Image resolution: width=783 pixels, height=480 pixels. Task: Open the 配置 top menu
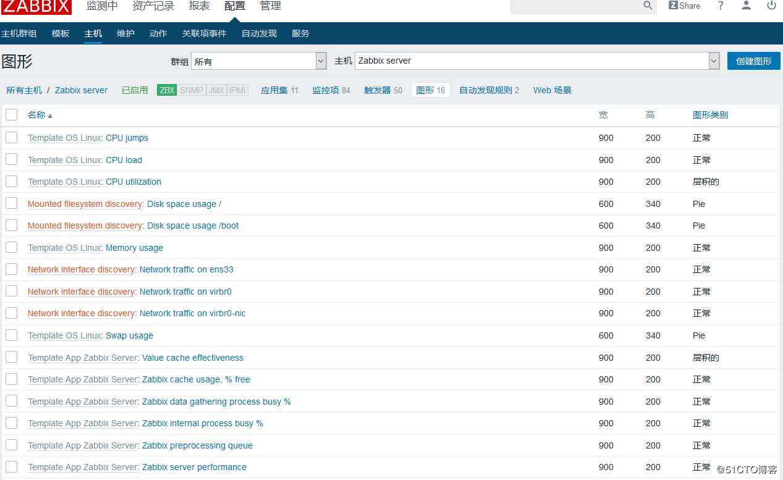coord(235,6)
